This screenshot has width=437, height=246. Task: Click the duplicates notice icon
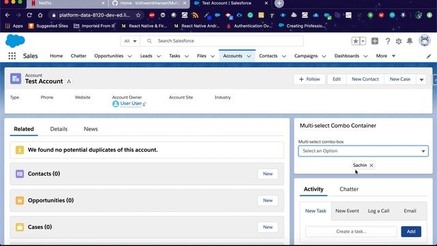click(x=20, y=150)
